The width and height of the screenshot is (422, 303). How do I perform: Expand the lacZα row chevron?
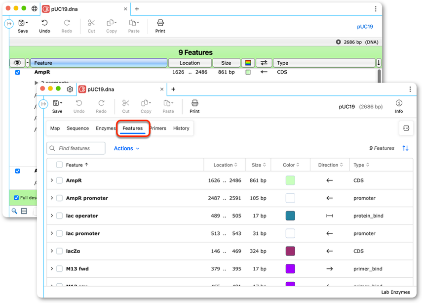pos(52,251)
